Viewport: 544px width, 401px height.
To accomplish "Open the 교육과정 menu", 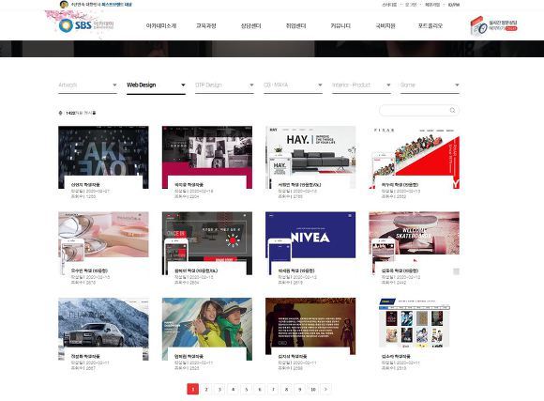I will click(x=206, y=25).
